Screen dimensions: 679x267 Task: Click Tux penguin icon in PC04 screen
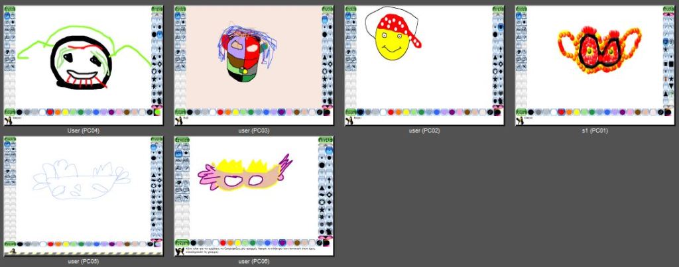click(8, 121)
